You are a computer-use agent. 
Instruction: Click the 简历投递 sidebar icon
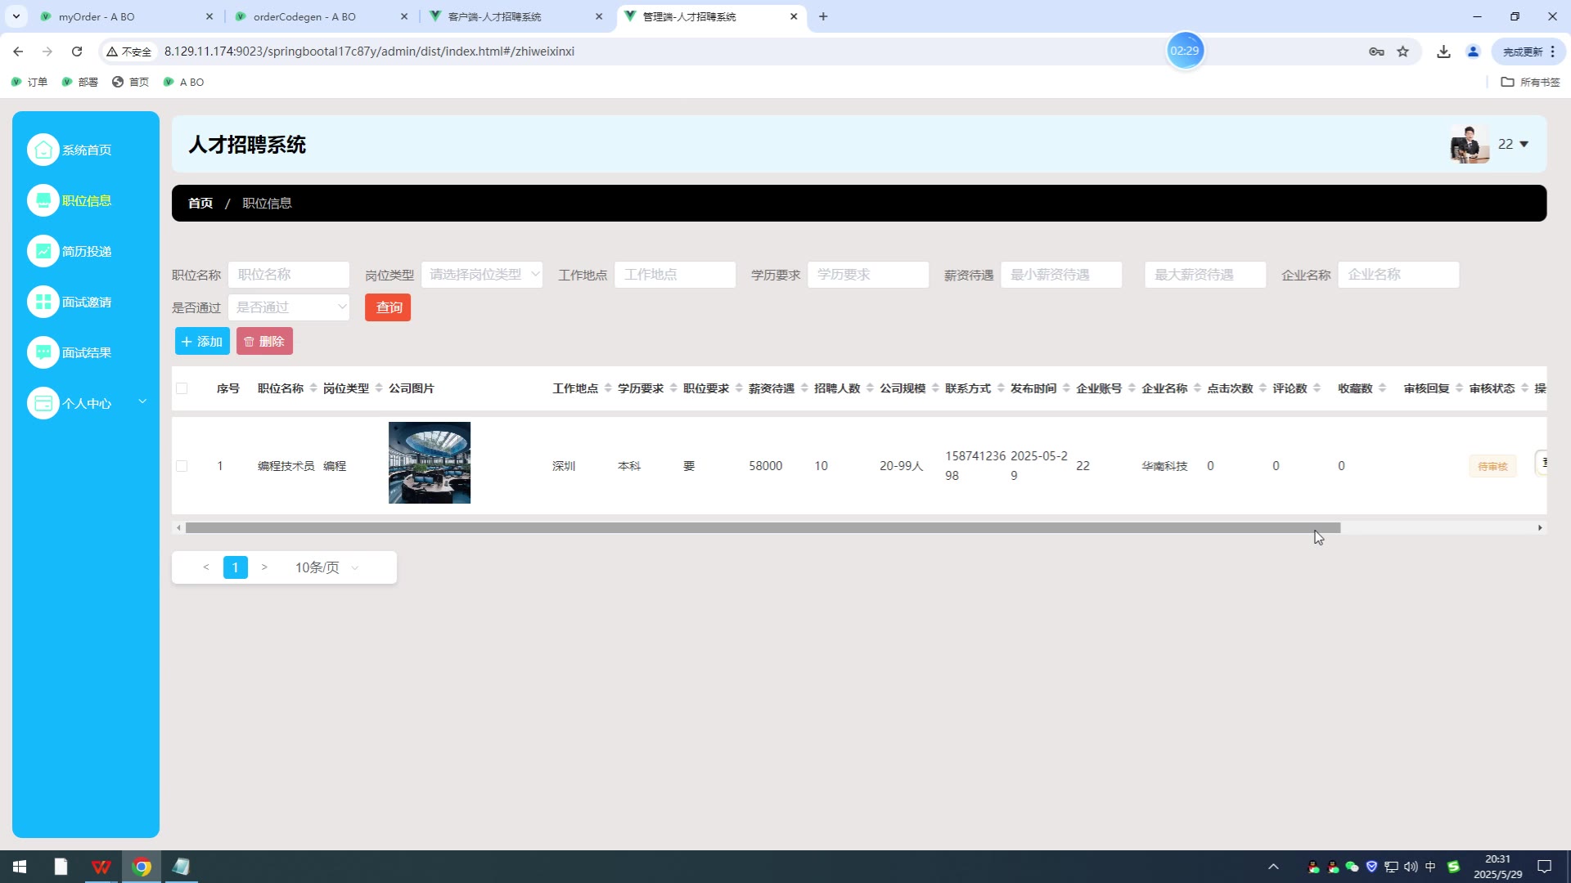point(43,251)
